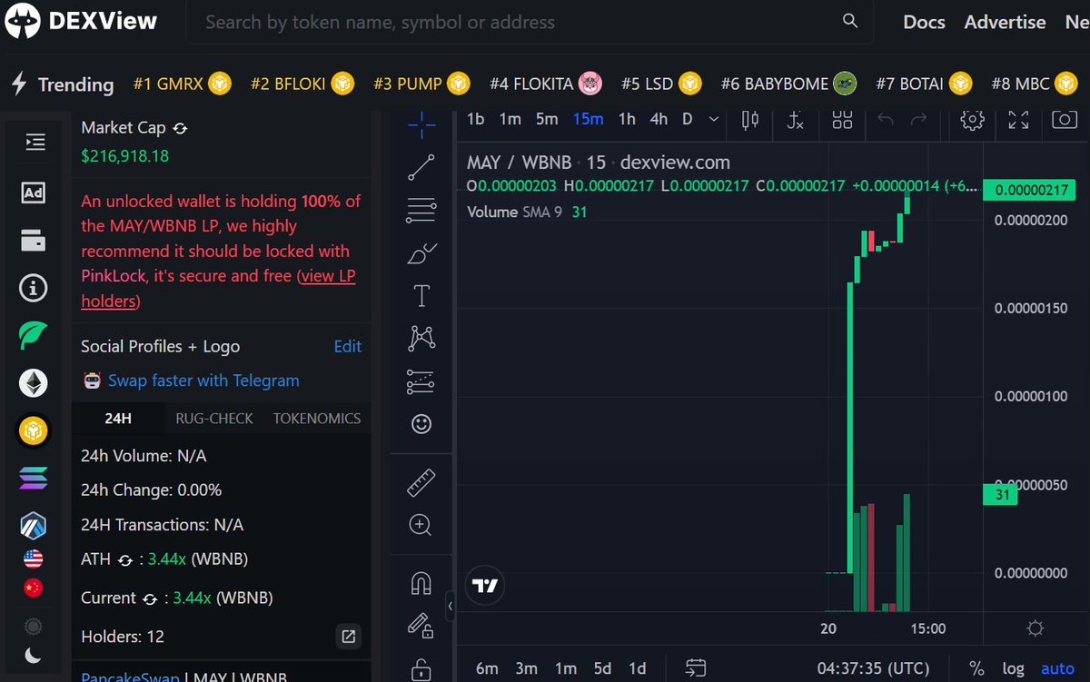Toggle auto scale on price axis
1090x682 pixels.
click(1057, 668)
